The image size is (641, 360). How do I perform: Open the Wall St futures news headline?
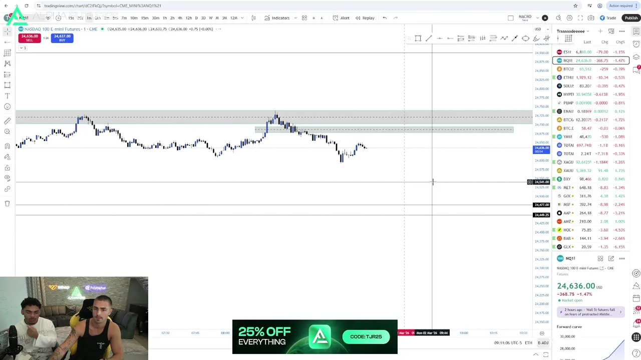coord(590,311)
